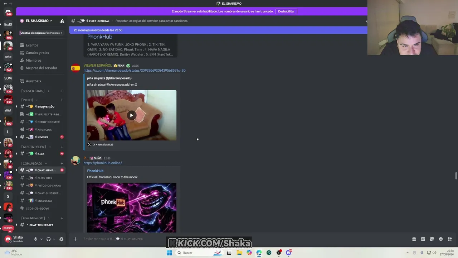Open server with 166 notification badge
The width and height of the screenshot is (458, 258).
point(8,67)
